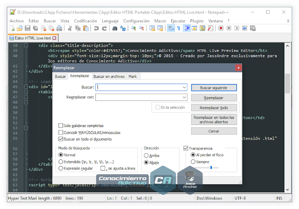The image size is (299, 209).
Task: Cut selection with the scissors icon
Action: tap(70, 28)
